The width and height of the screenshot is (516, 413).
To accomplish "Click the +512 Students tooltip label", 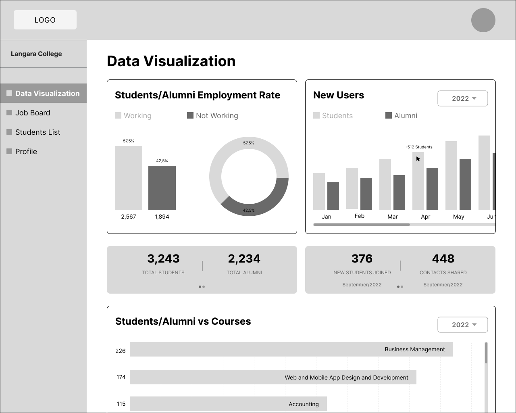I will pos(418,147).
